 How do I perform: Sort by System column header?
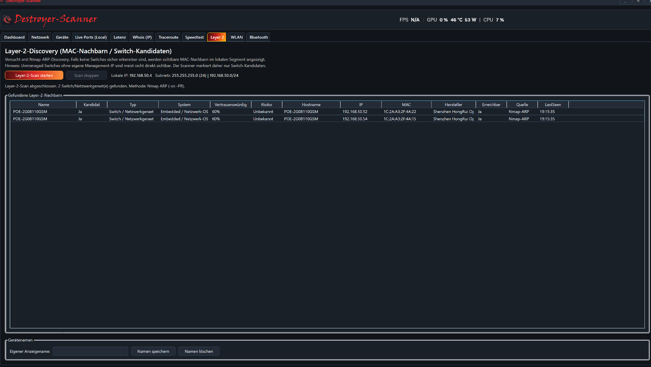point(184,104)
